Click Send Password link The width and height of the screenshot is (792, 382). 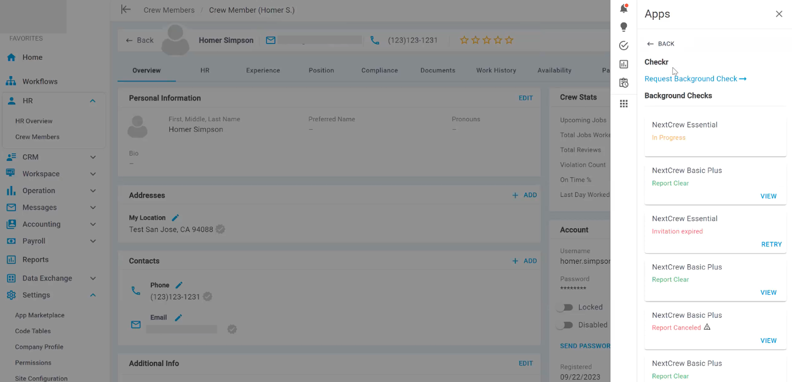(x=585, y=346)
